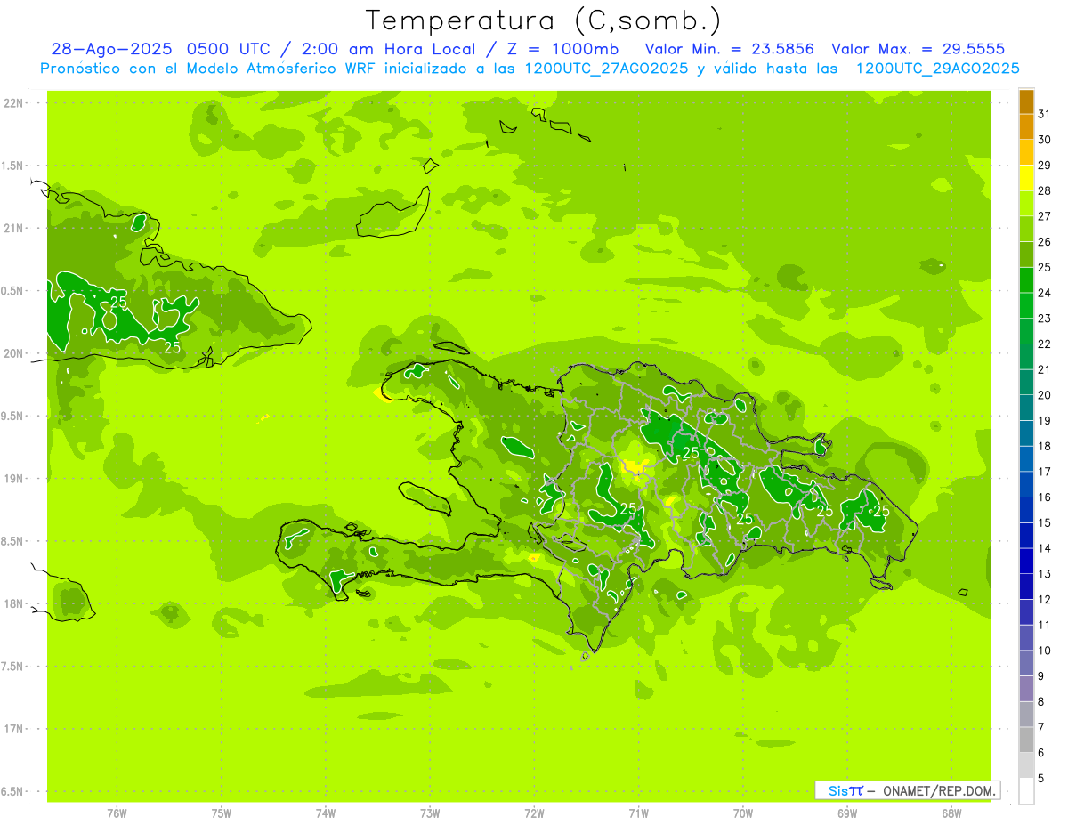Image resolution: width=1068 pixels, height=825 pixels.
Task: Pick the yellow swatch between 28 and 29
Action: click(1026, 178)
